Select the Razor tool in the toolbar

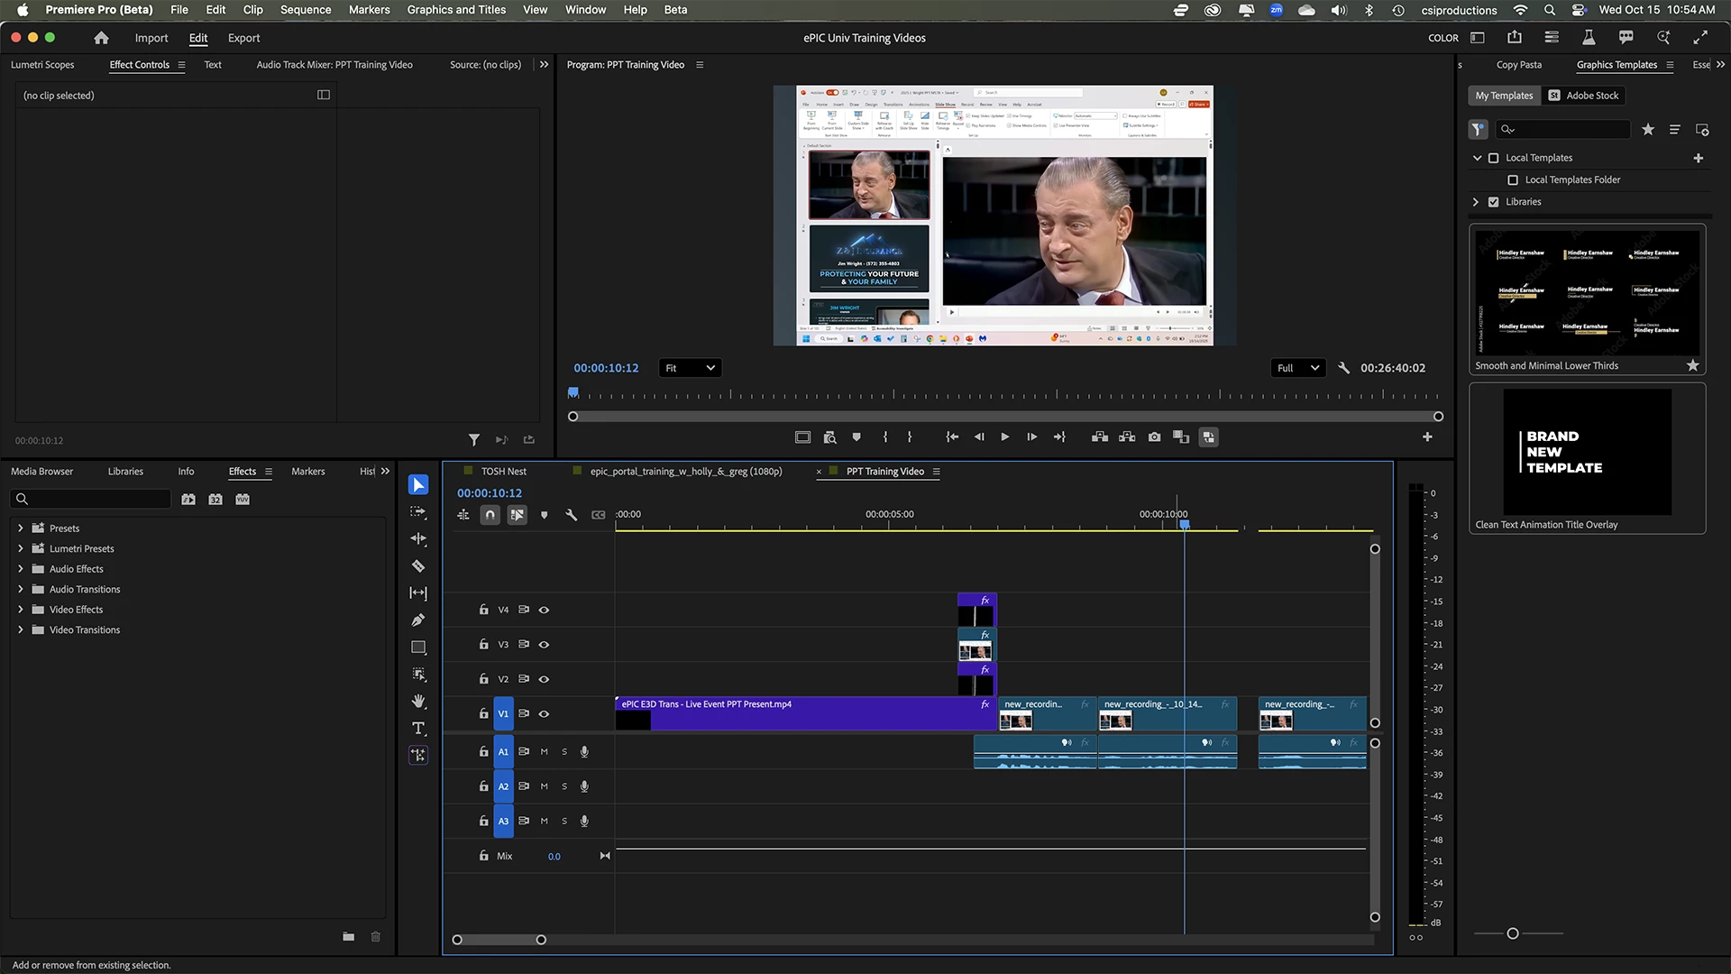pyautogui.click(x=418, y=566)
